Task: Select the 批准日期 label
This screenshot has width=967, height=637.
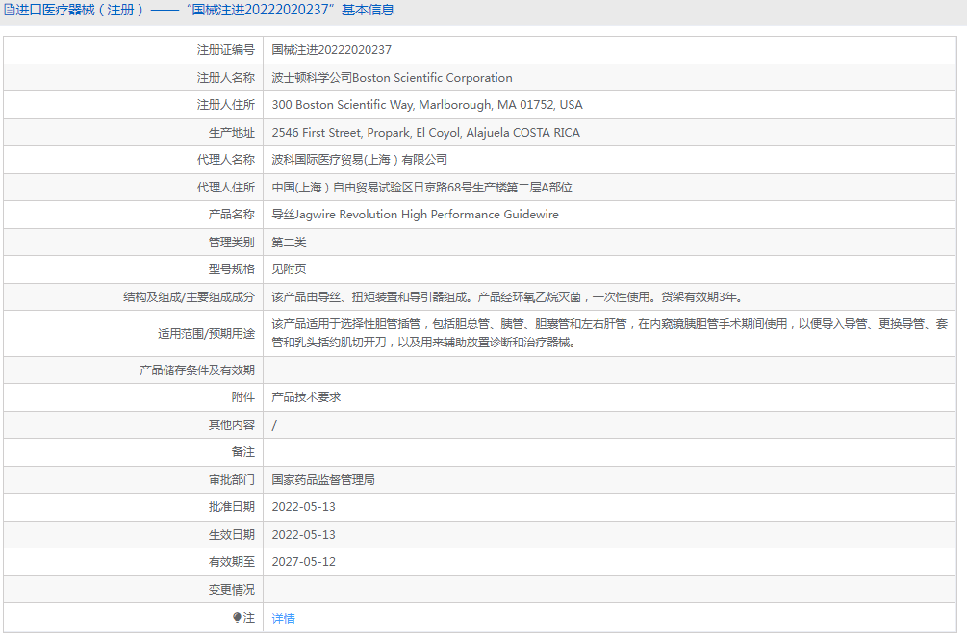Action: click(231, 507)
